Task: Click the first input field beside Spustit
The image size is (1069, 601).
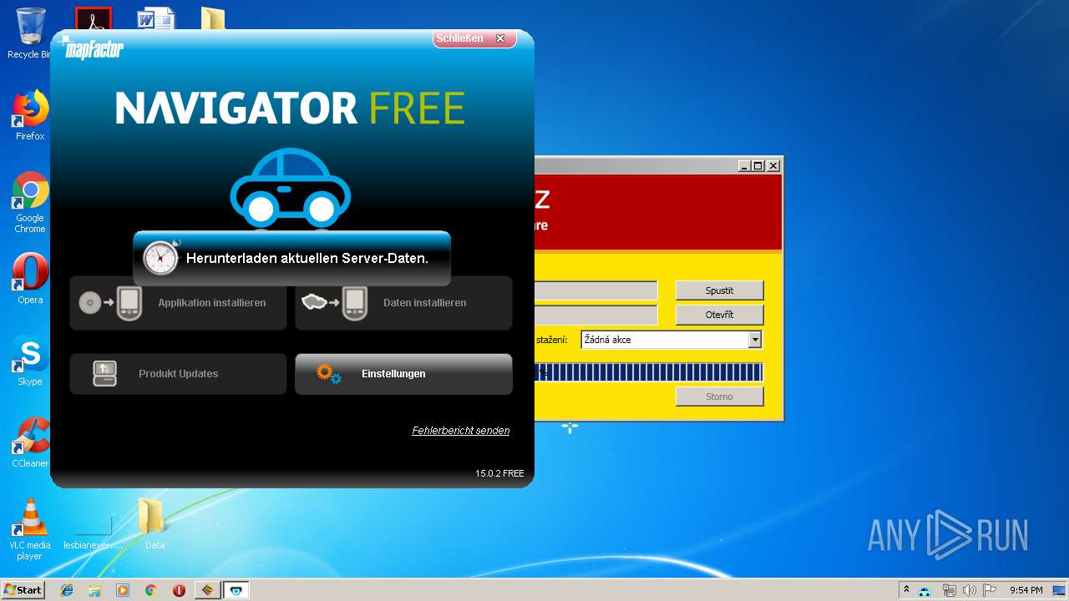Action: tap(596, 290)
